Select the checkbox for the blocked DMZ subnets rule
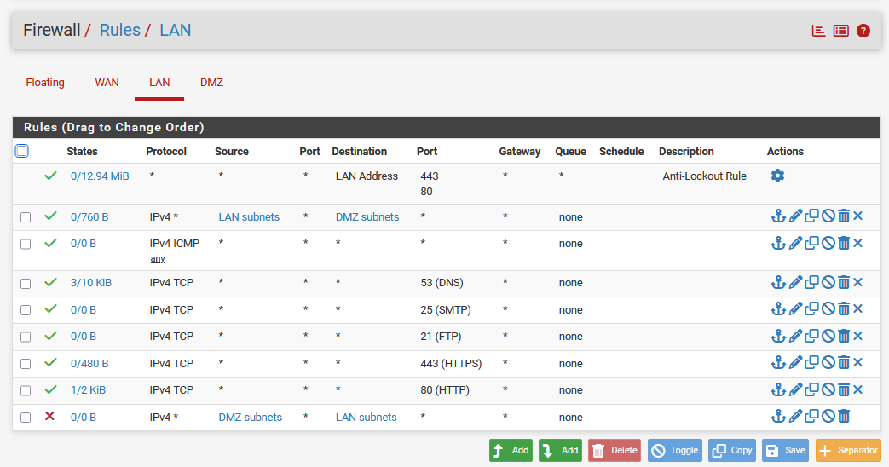The height and width of the screenshot is (467, 889). 26,418
